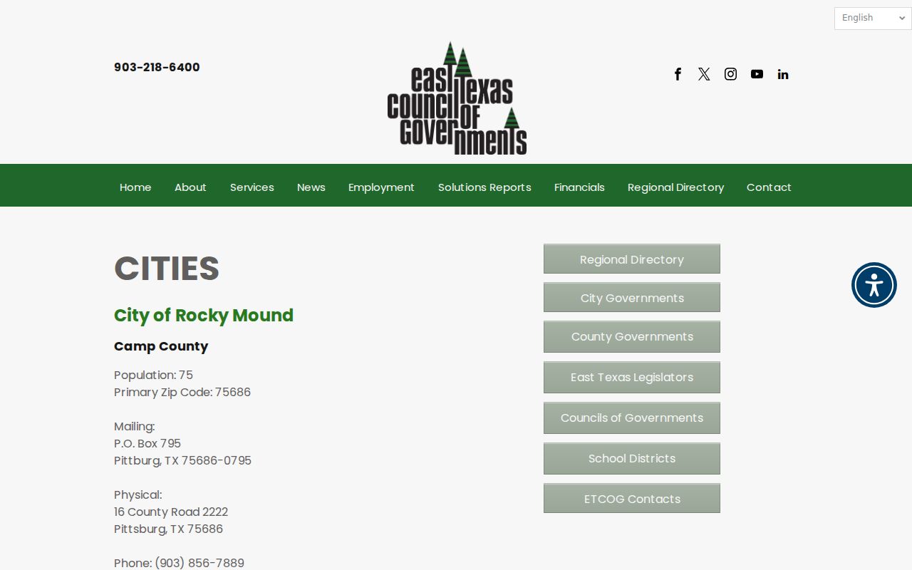
Task: Open the English language dropdown
Action: pyautogui.click(x=873, y=18)
